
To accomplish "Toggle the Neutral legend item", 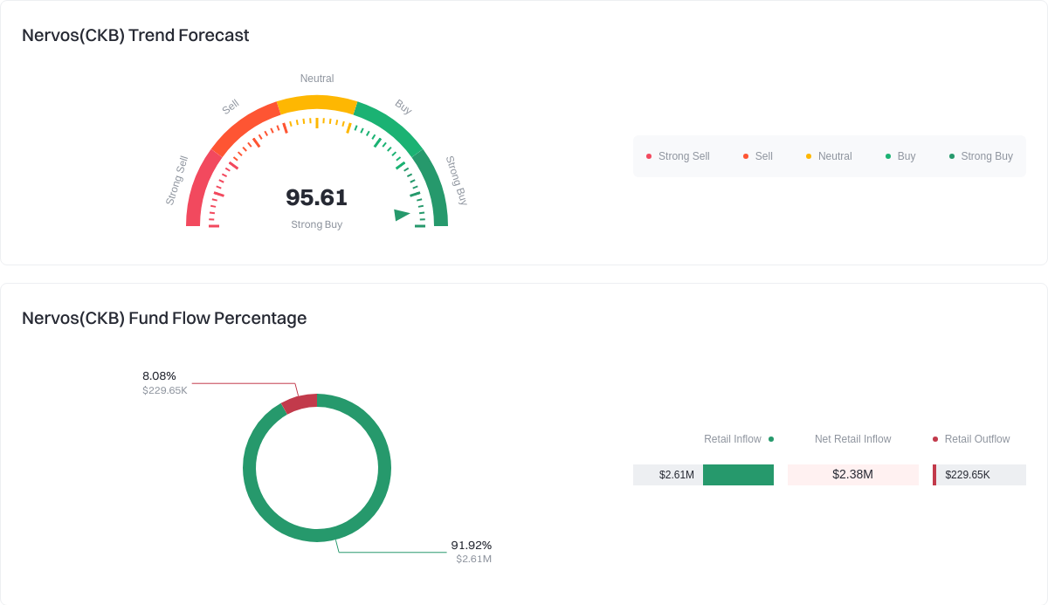I will click(x=829, y=156).
